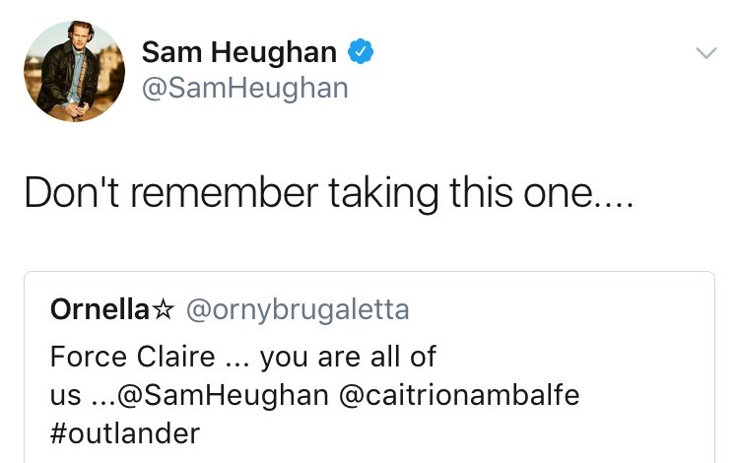Click the "Force Claire" phrase in quote
The height and width of the screenshot is (463, 738).
coord(133,357)
